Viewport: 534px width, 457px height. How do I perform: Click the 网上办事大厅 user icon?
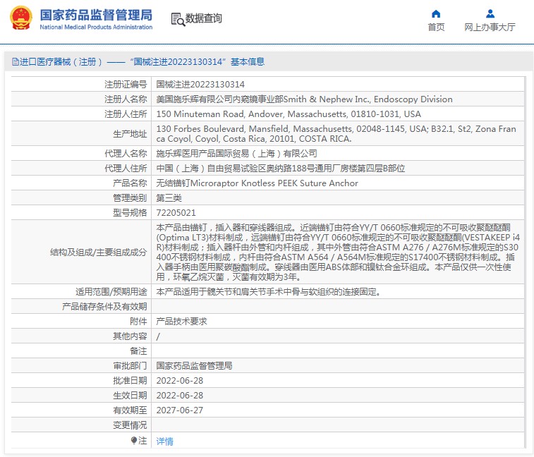[490, 13]
